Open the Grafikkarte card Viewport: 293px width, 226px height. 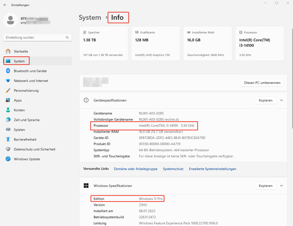pyautogui.click(x=156, y=43)
